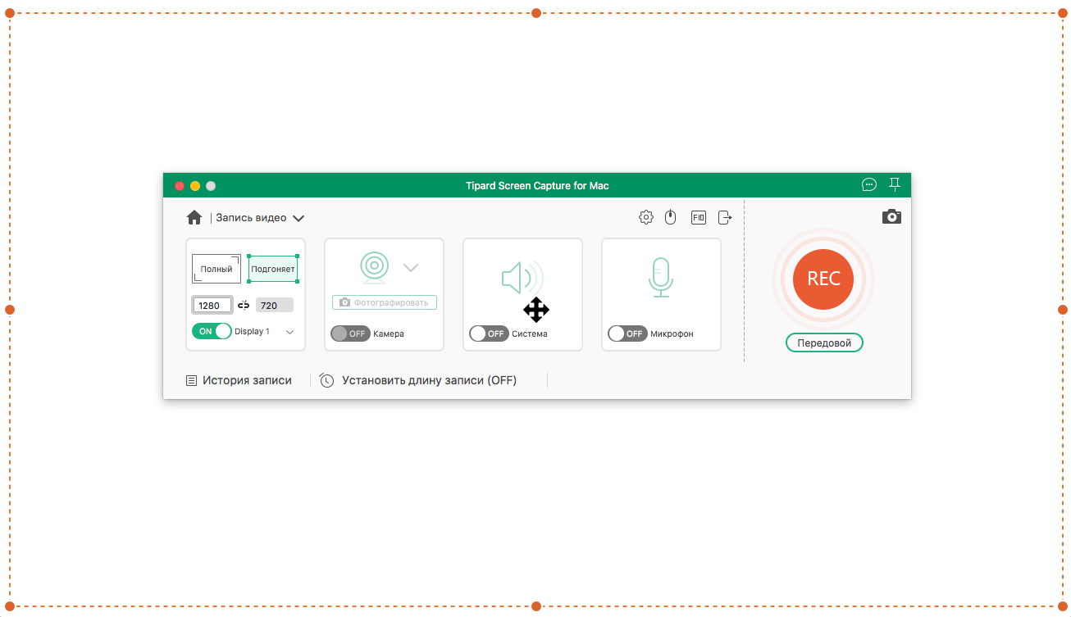Click the aspect ratio link icon
1071x617 pixels.
[244, 306]
